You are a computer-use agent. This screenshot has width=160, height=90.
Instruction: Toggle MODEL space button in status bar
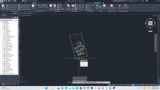click(109, 85)
